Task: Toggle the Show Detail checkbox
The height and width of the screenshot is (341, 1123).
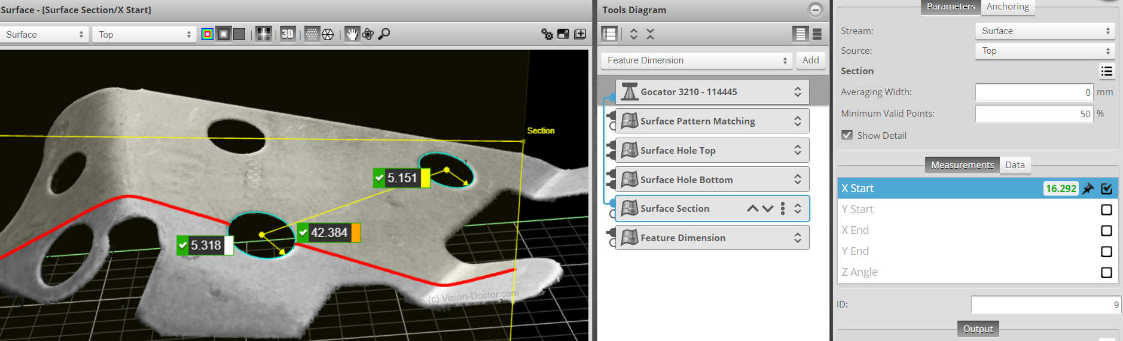Action: (x=847, y=135)
